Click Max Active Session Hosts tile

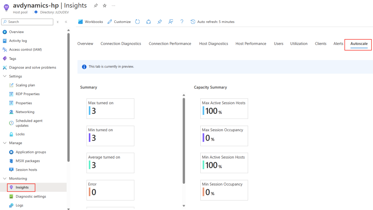tap(224, 109)
